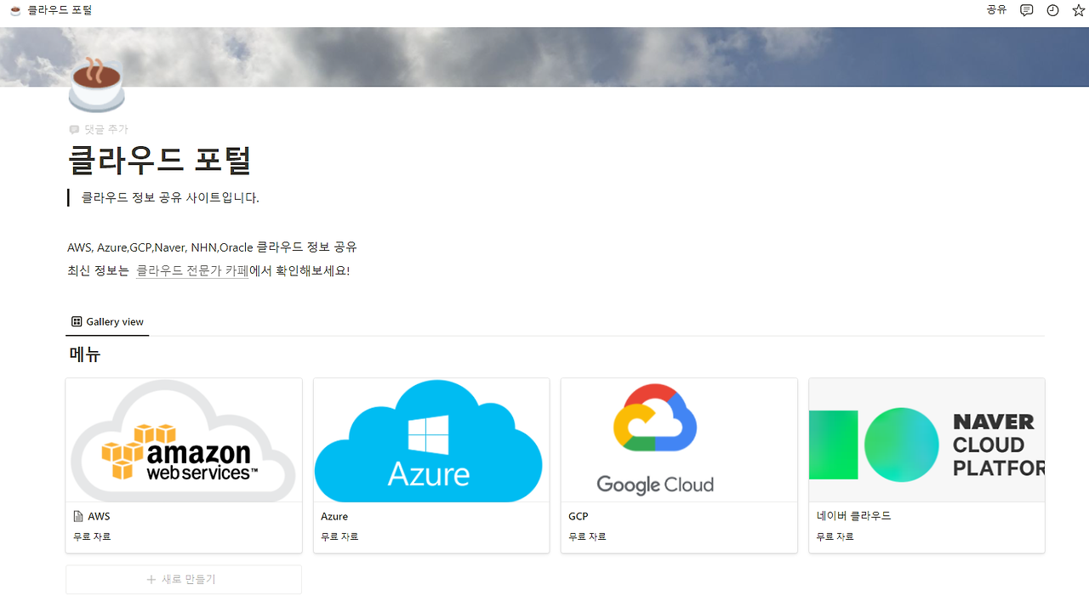1089x601 pixels.
Task: Click the quote 클라우드 정보 공유 사이트입니다.
Action: 170,197
